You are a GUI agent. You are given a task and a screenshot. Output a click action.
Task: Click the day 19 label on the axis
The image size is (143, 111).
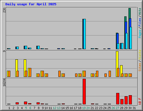84,108
